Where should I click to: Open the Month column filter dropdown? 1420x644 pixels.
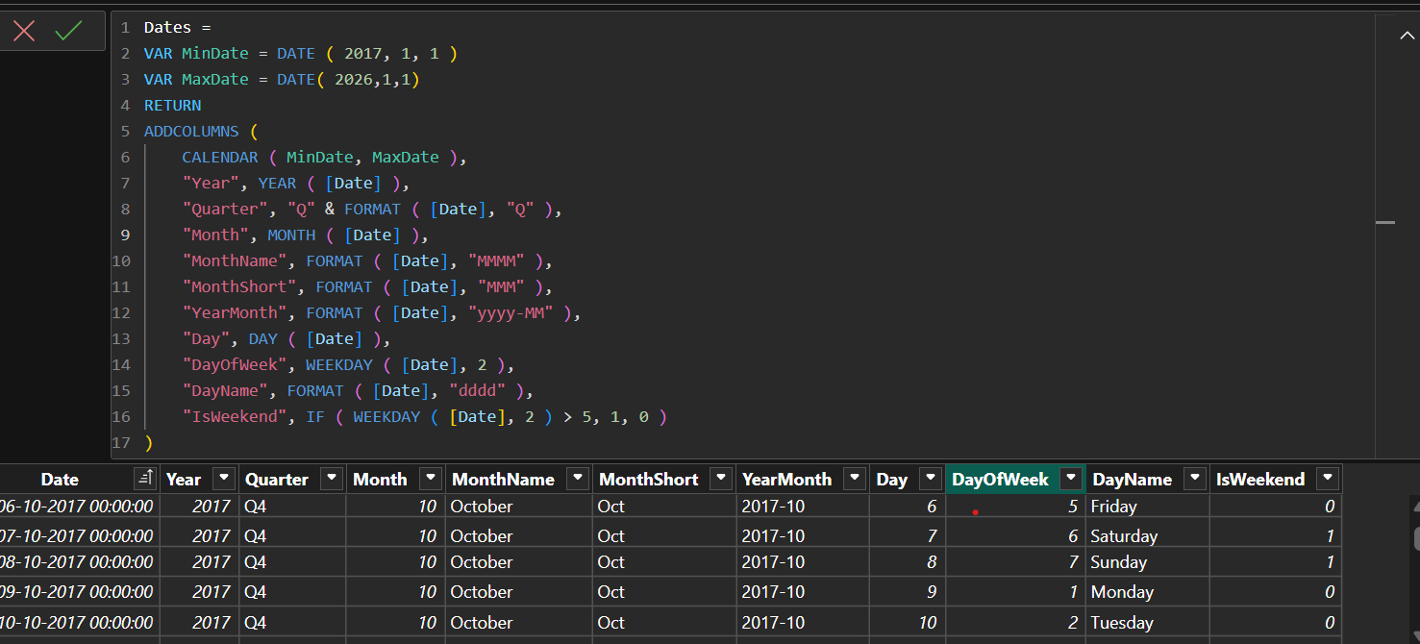point(431,479)
